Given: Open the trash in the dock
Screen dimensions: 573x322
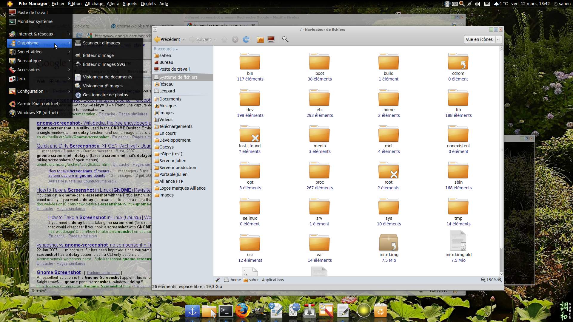Looking at the screenshot, I should pyautogui.click(x=380, y=311).
